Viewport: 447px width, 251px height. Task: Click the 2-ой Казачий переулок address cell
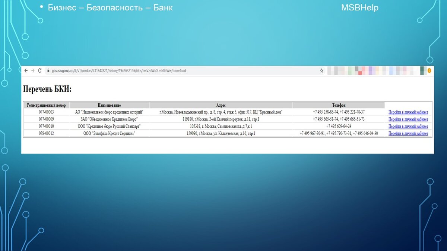221,119
